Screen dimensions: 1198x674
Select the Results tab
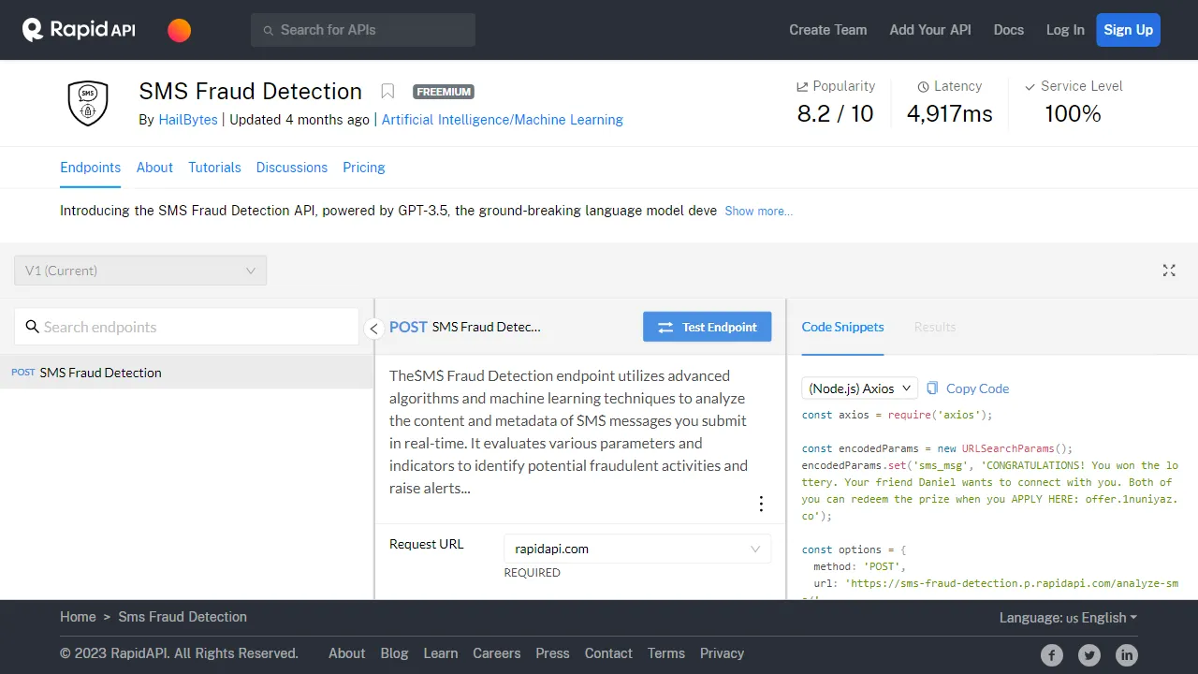click(935, 327)
